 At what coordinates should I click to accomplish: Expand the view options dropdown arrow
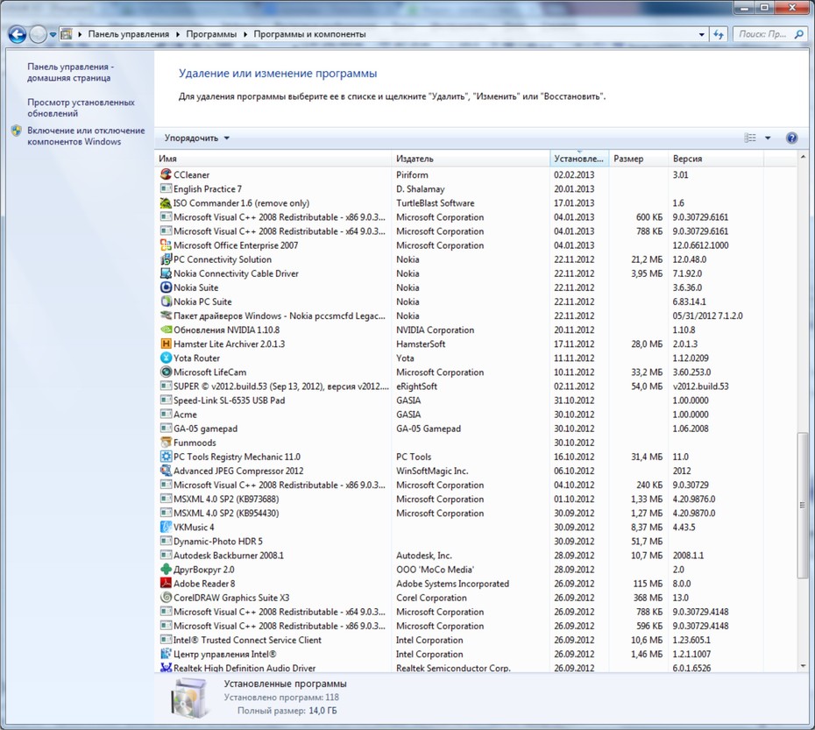768,138
